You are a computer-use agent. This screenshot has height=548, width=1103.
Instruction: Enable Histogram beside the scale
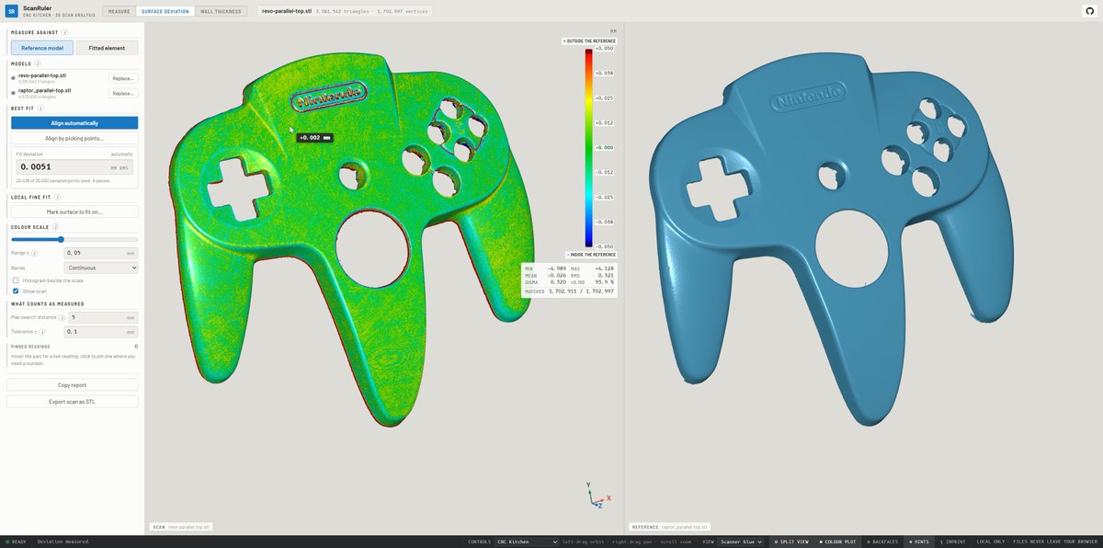pyautogui.click(x=16, y=280)
